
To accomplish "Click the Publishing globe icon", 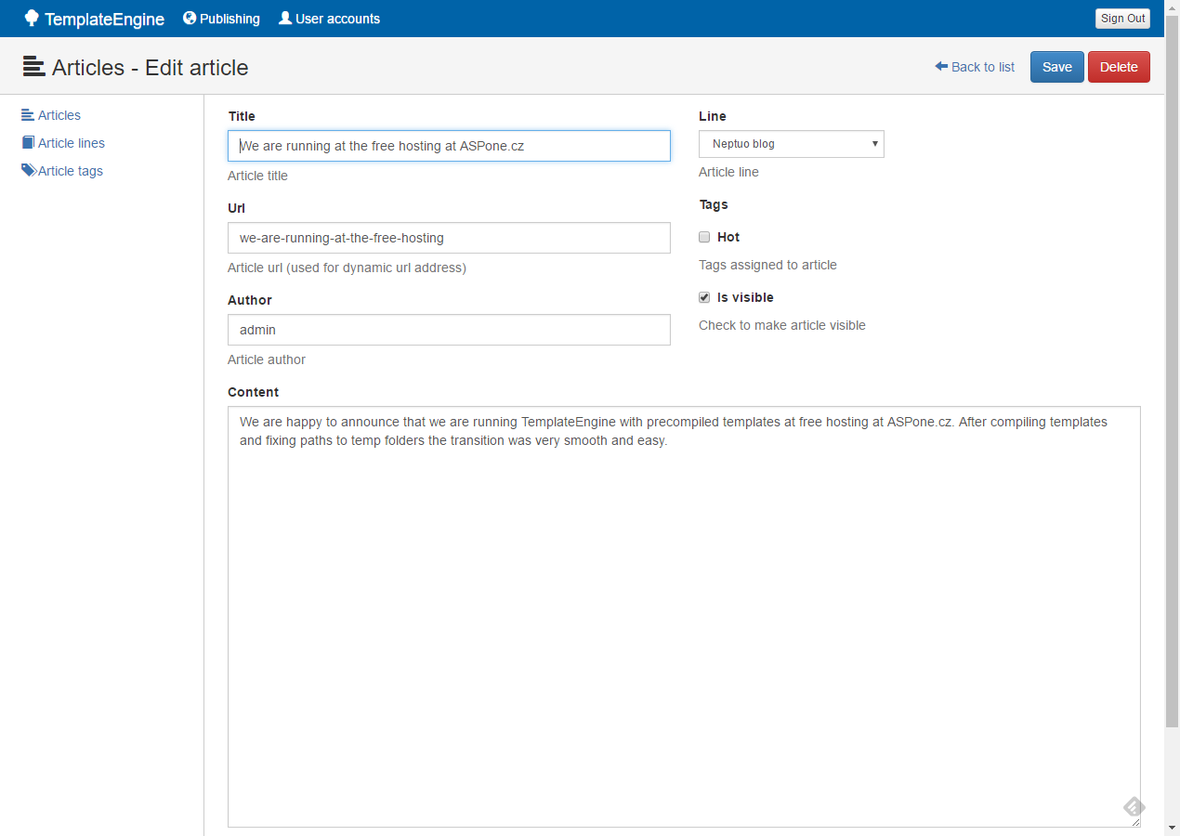I will [x=190, y=18].
